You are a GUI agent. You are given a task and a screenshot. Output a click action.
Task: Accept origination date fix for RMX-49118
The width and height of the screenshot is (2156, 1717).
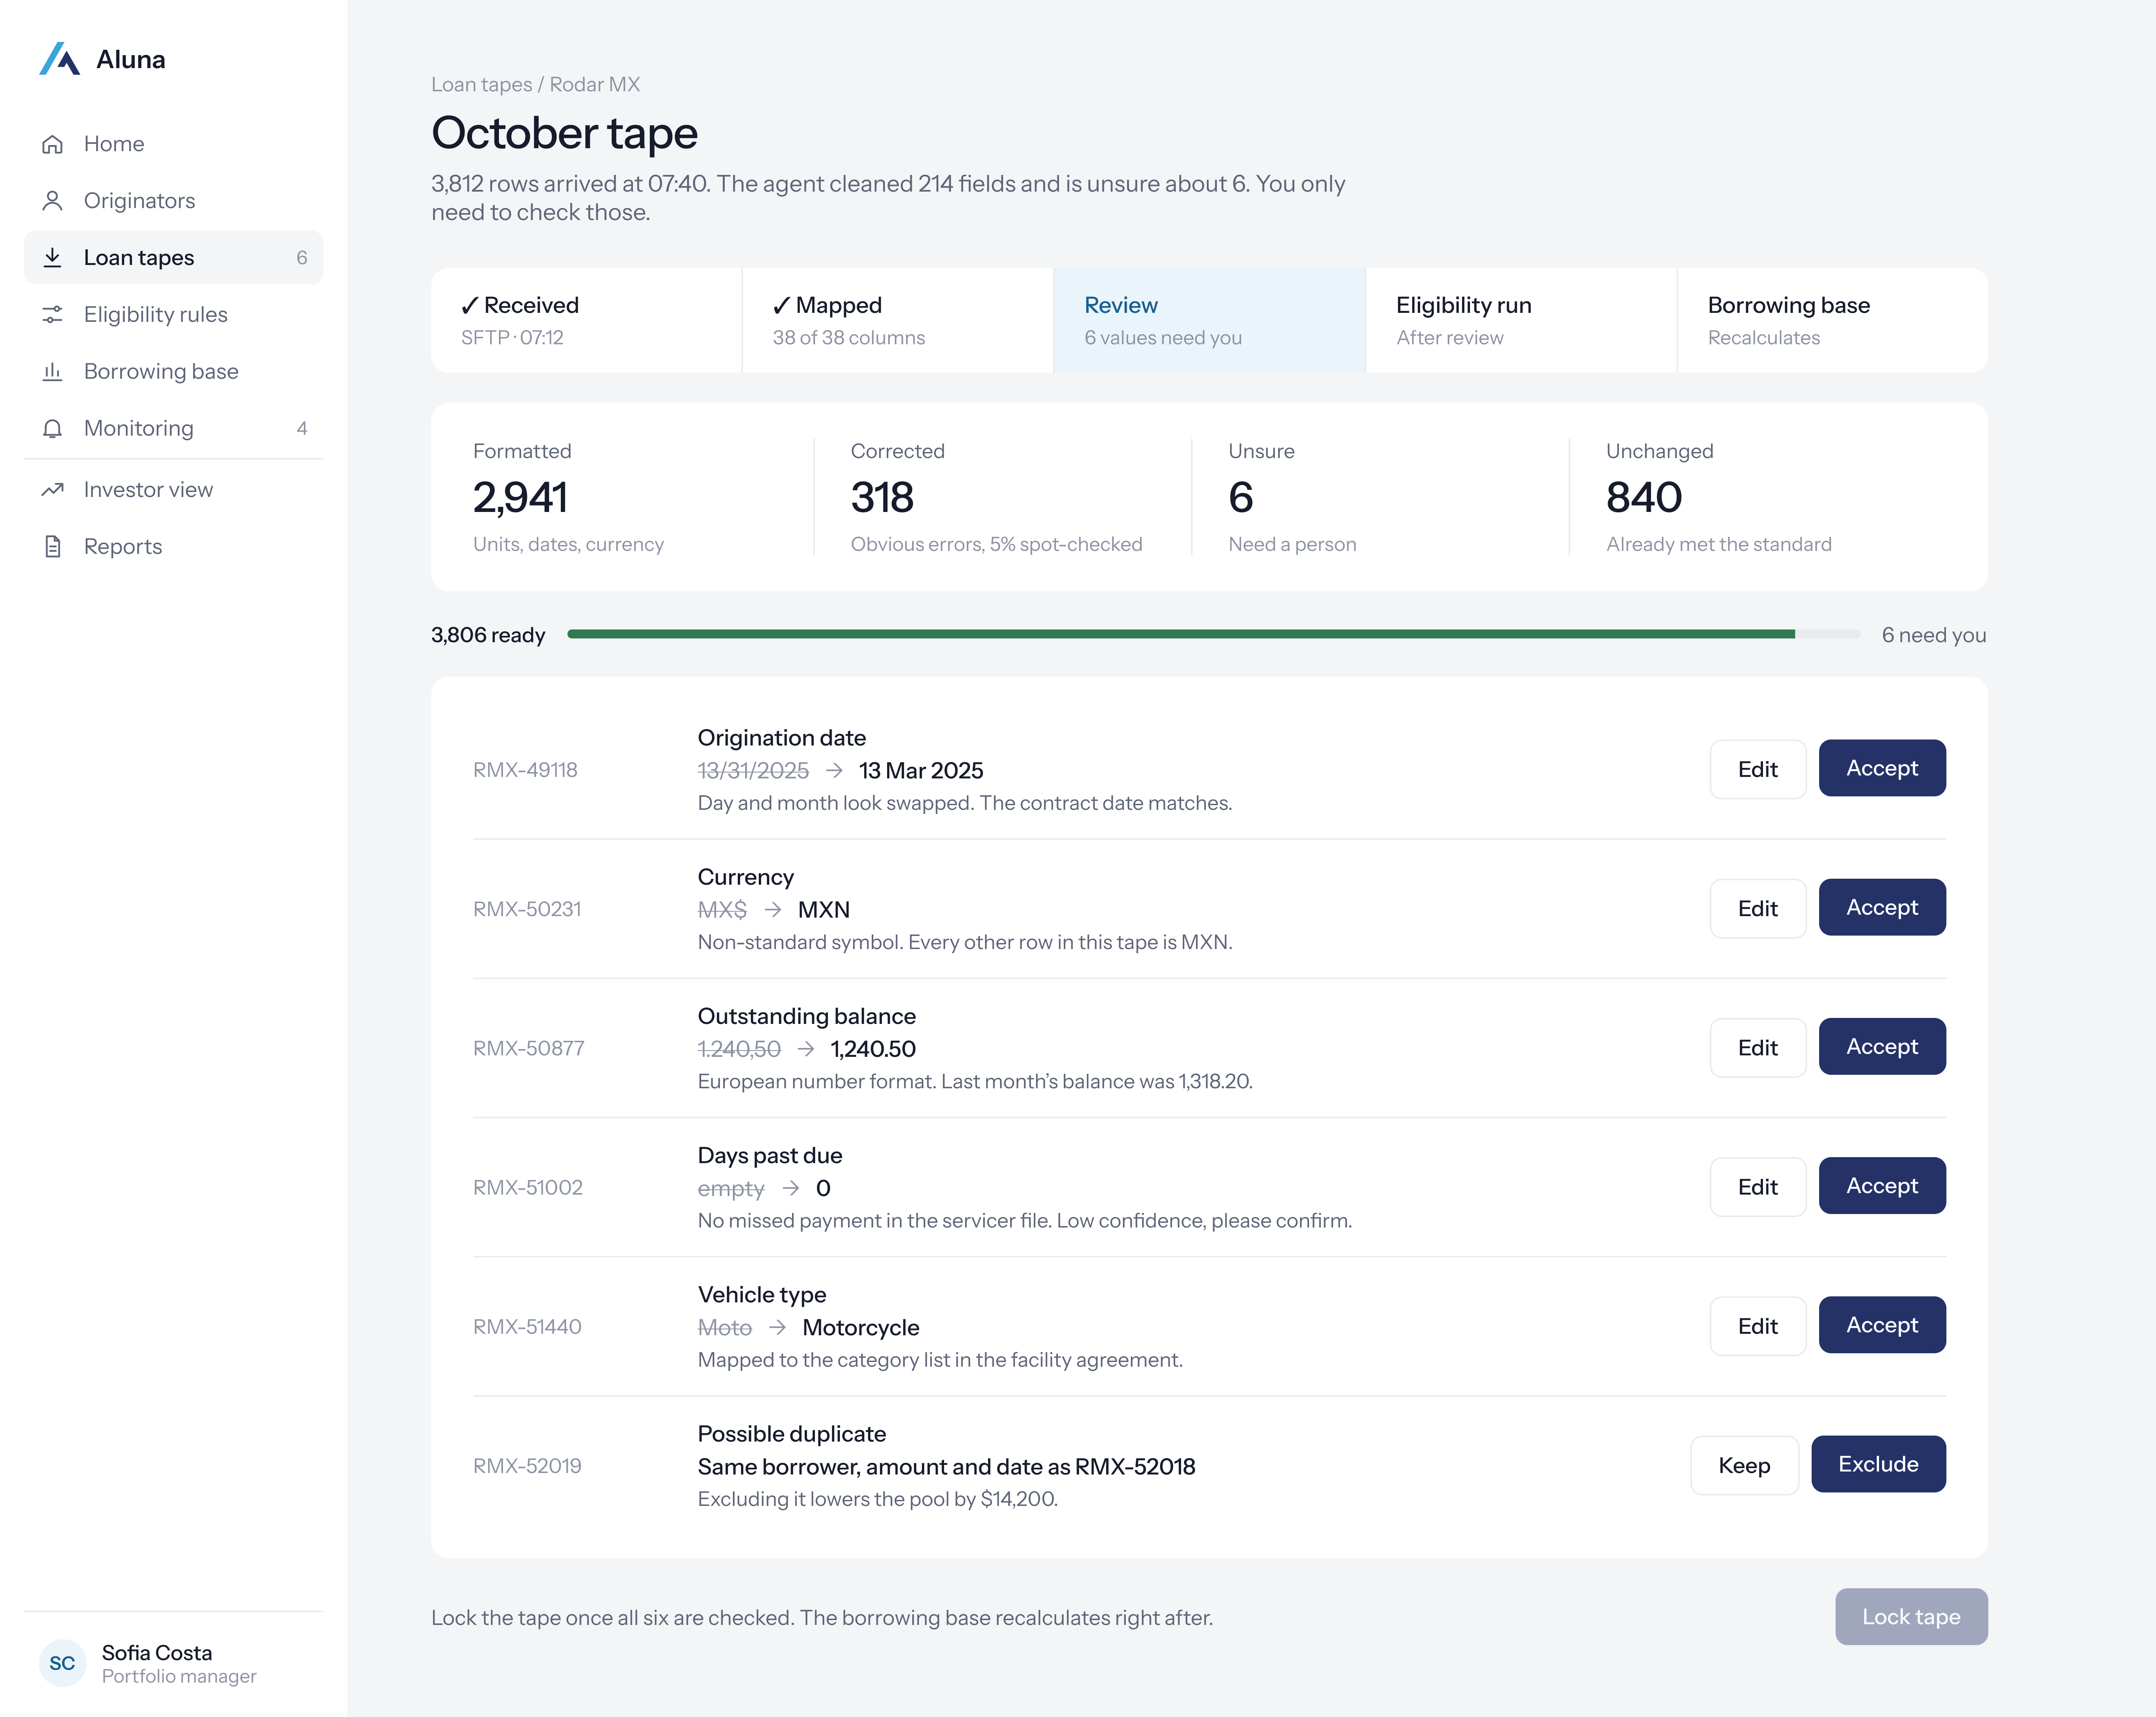(1881, 768)
